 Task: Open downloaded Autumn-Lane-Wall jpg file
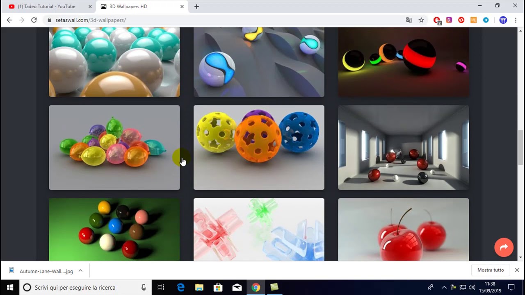(41, 271)
